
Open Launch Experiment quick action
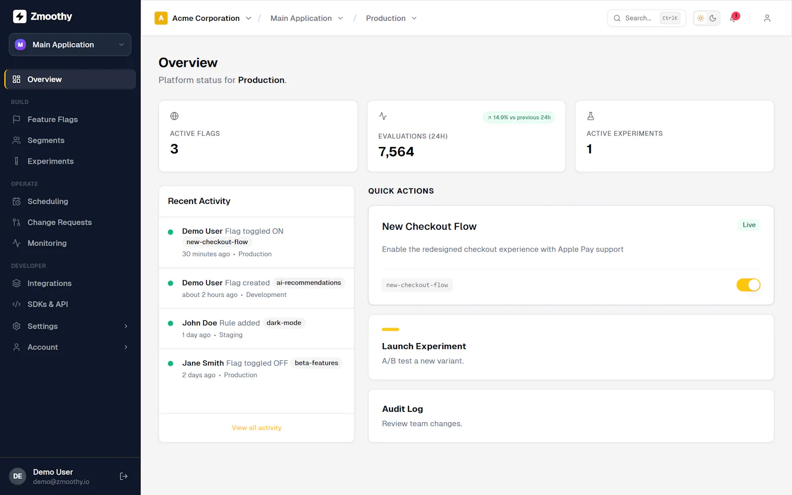click(571, 347)
